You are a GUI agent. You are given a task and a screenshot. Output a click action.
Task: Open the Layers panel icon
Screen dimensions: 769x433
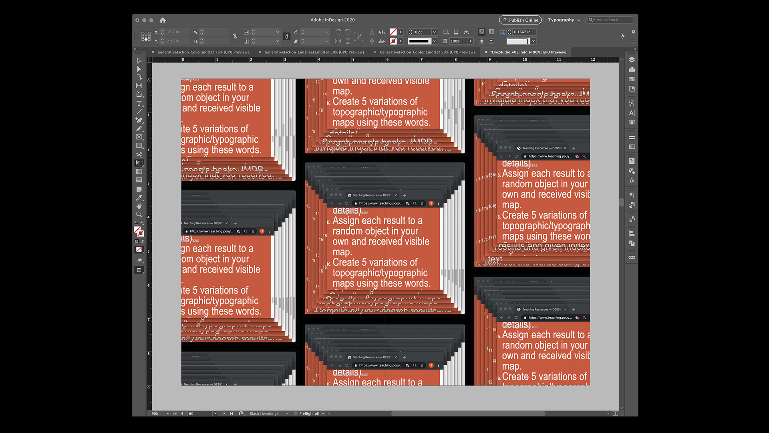pos(632,60)
